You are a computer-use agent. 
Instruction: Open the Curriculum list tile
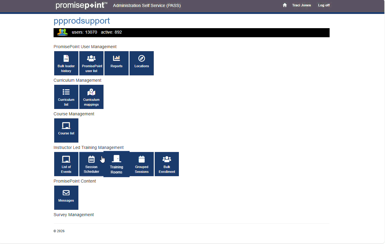pos(66,97)
